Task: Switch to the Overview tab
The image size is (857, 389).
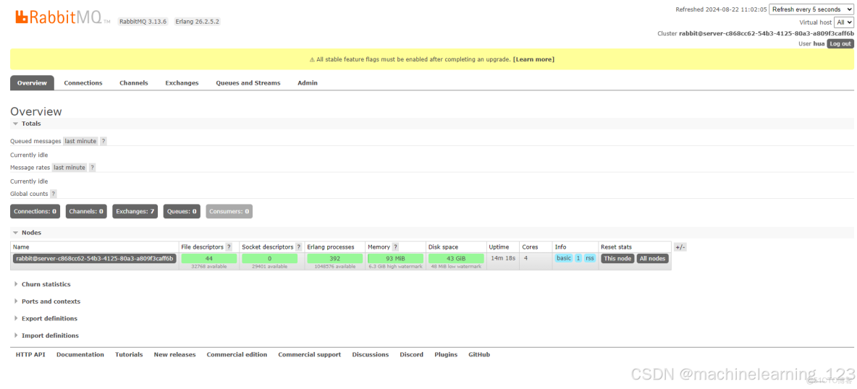Action: click(33, 83)
